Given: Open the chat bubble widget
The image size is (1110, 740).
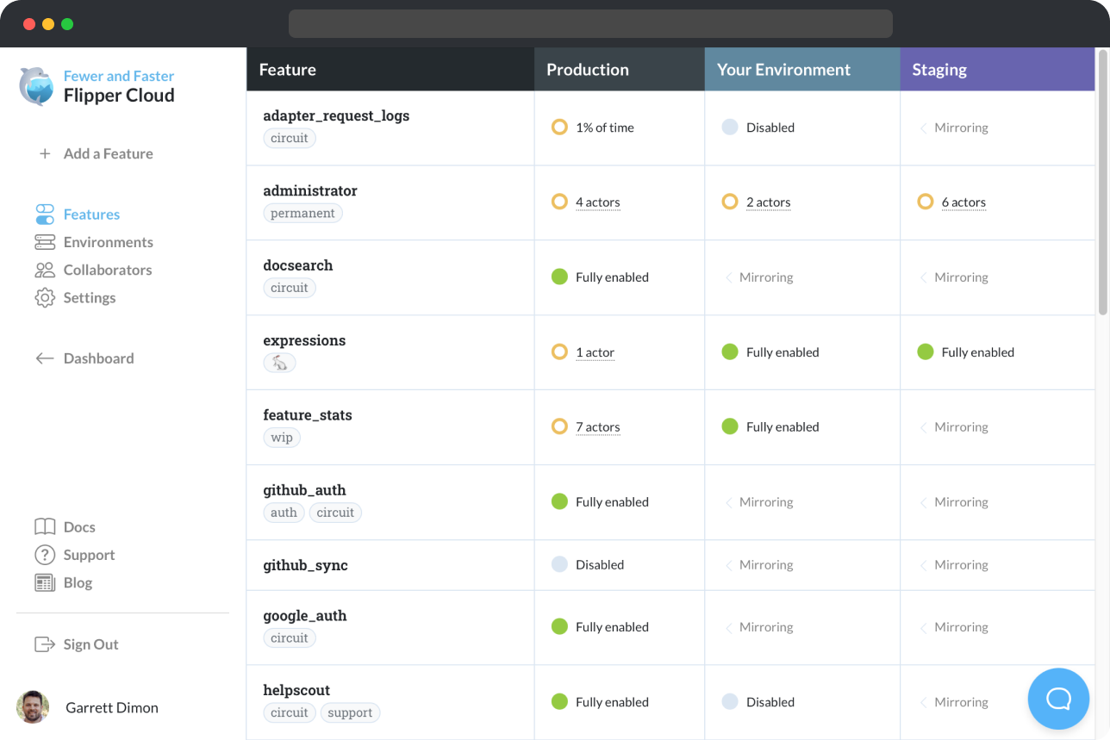Looking at the screenshot, I should click(x=1058, y=699).
